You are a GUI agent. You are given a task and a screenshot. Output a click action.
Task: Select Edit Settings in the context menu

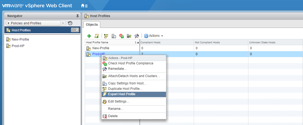pyautogui.click(x=118, y=101)
